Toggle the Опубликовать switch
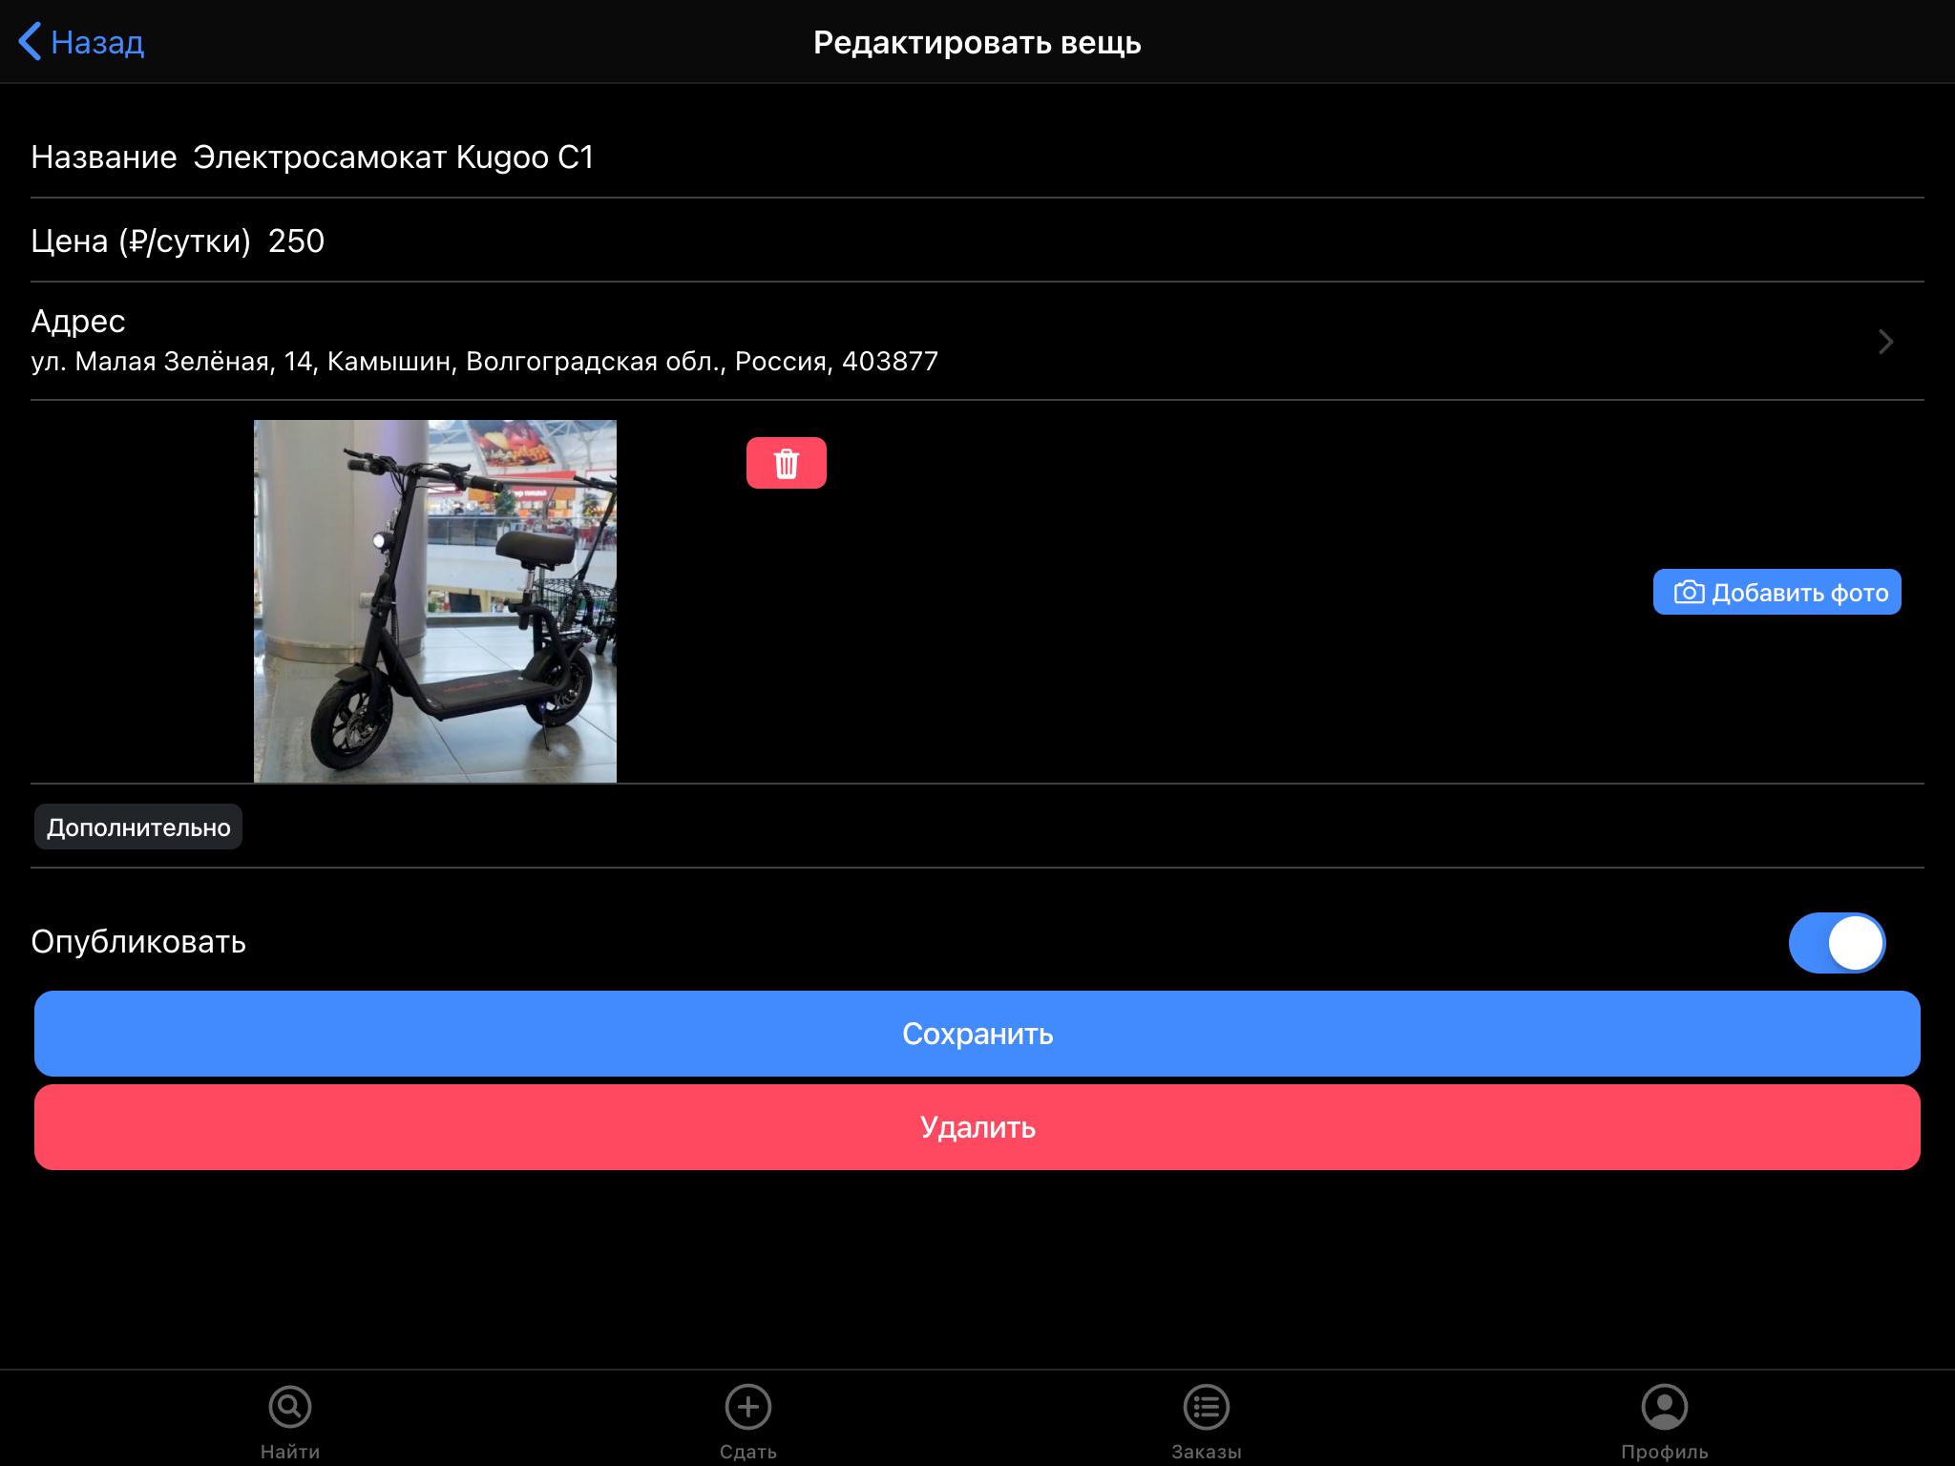The image size is (1955, 1466). 1837,943
